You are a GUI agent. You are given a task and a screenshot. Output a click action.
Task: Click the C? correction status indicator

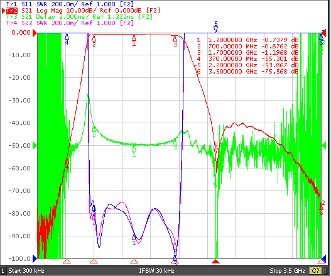click(x=315, y=271)
